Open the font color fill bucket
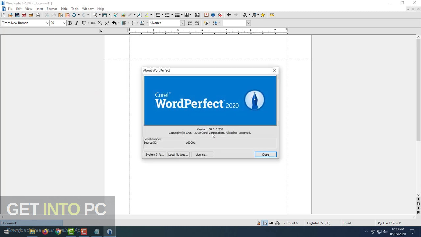Viewport: 421px width, 237px height. tap(115, 23)
